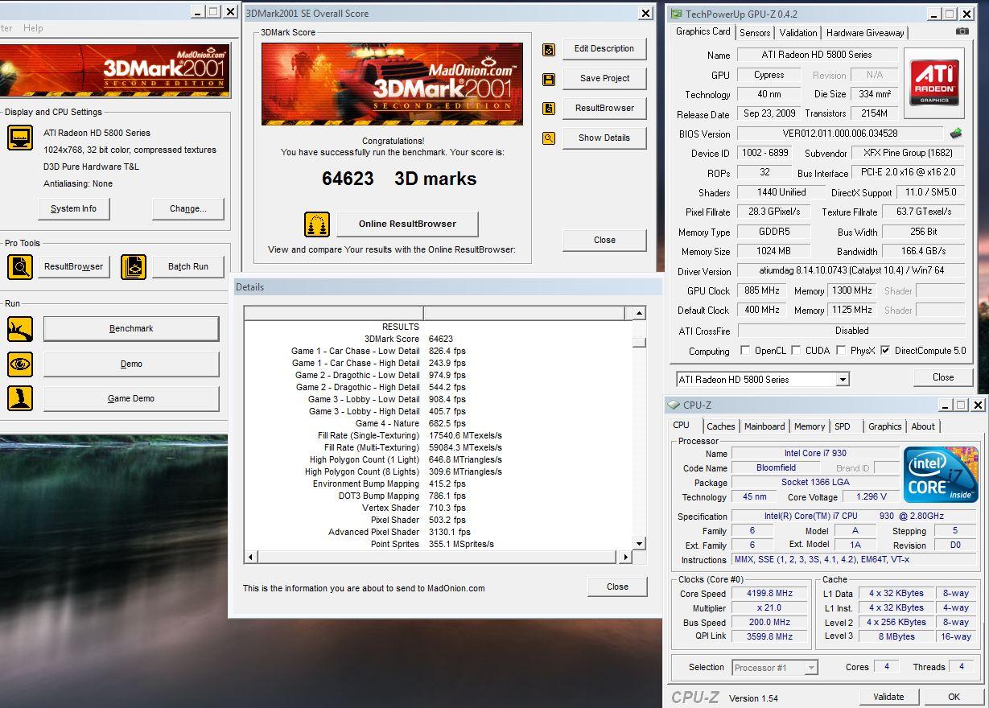Click the display monitor icon in Display and CPU Settings
989x708 pixels.
point(20,138)
